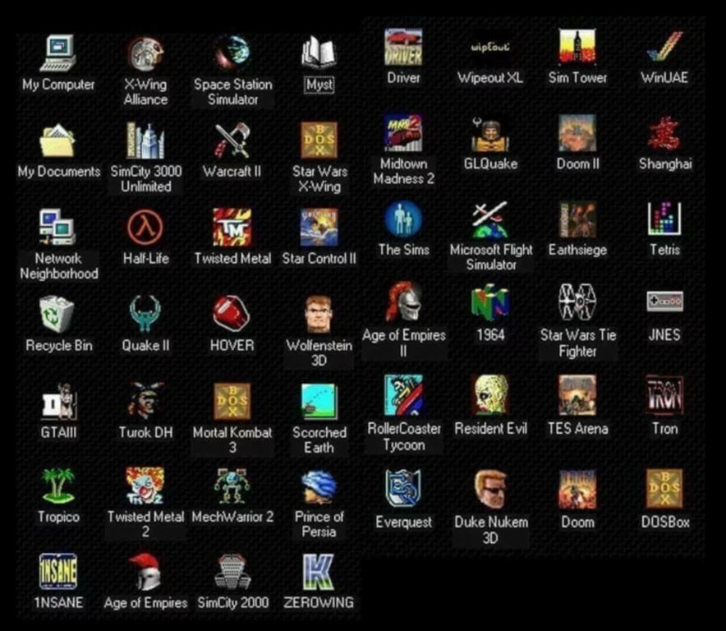This screenshot has width=726, height=631.
Task: Click the Tetris desktop icon
Action: click(x=664, y=219)
